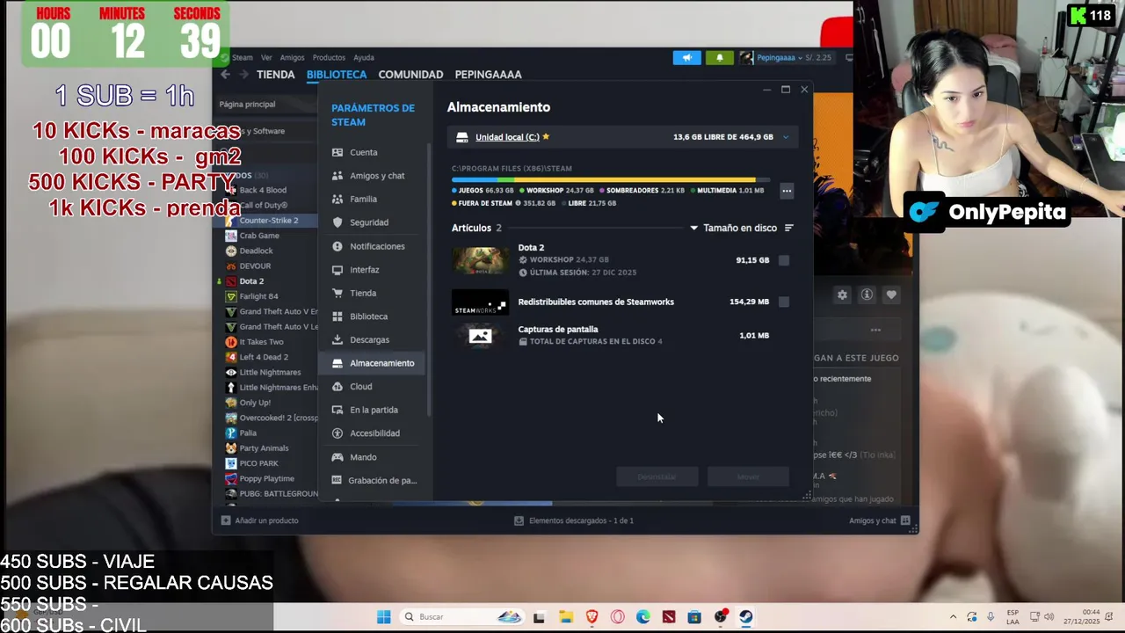1125x633 pixels.
Task: Open Microsoft Edge from taskbar
Action: click(x=643, y=617)
